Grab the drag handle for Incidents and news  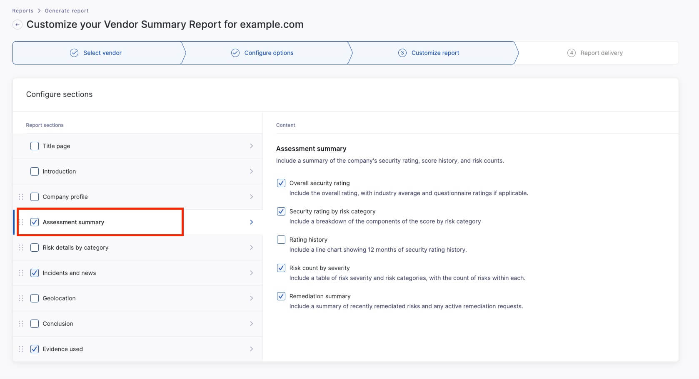click(21, 273)
